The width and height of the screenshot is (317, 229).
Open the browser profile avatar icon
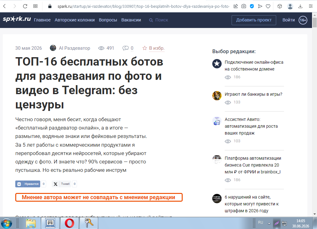pyautogui.click(x=290, y=6)
